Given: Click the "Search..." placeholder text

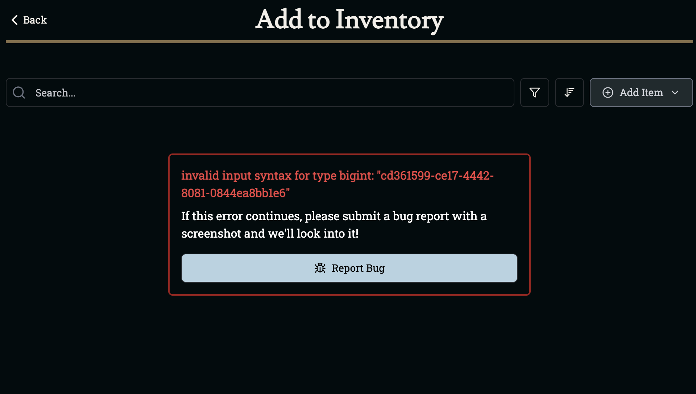Looking at the screenshot, I should pos(55,93).
